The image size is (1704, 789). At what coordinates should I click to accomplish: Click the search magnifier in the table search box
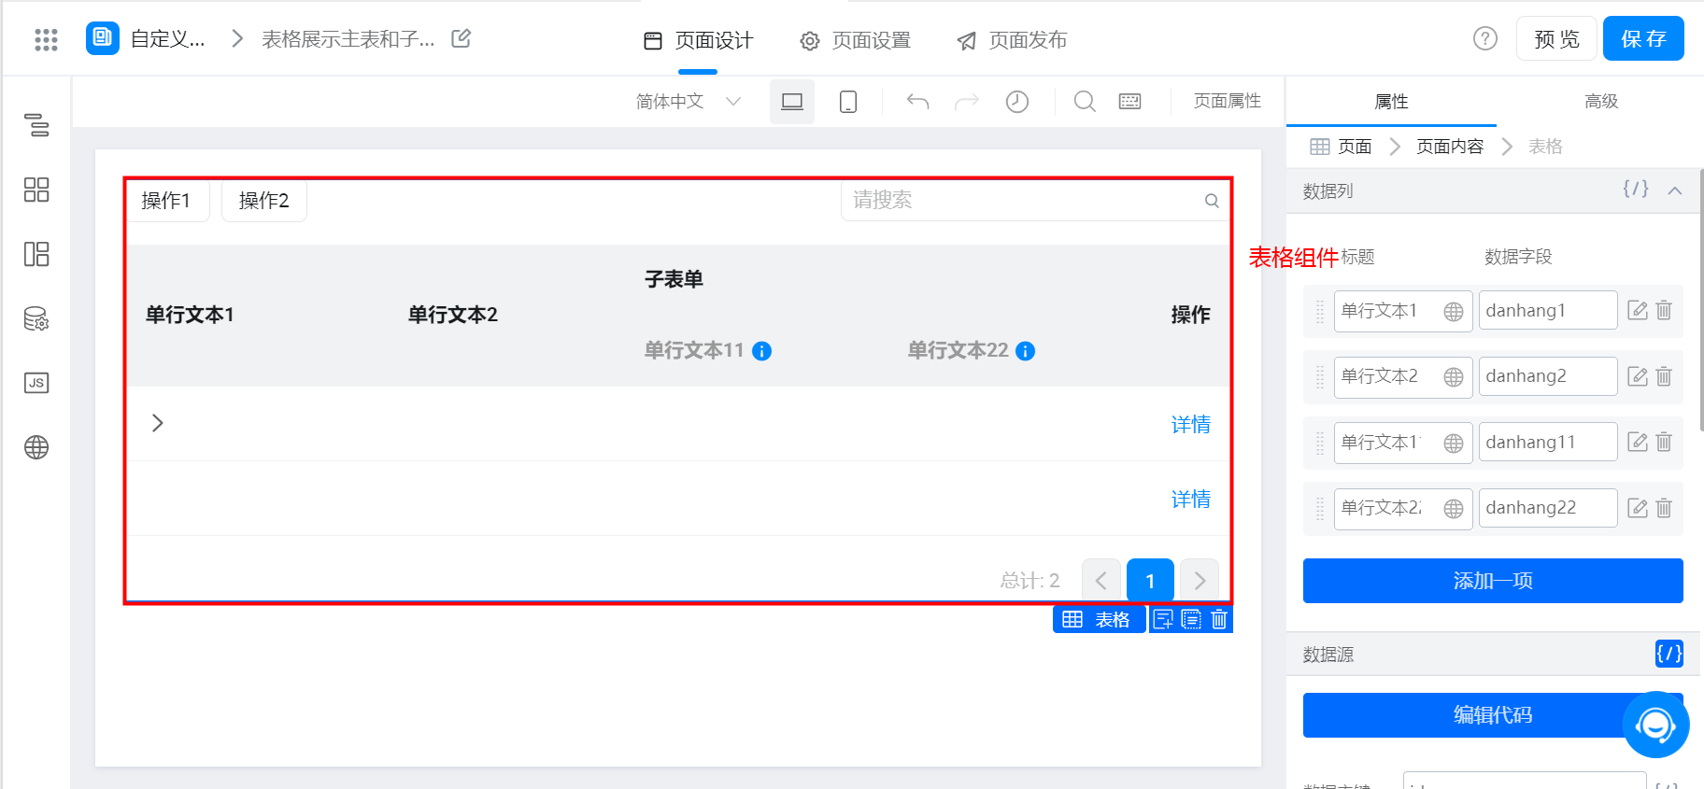click(1212, 201)
